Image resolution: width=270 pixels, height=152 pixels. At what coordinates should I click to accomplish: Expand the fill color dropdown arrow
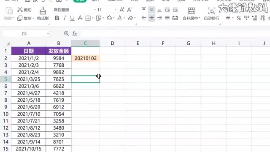coord(114,18)
